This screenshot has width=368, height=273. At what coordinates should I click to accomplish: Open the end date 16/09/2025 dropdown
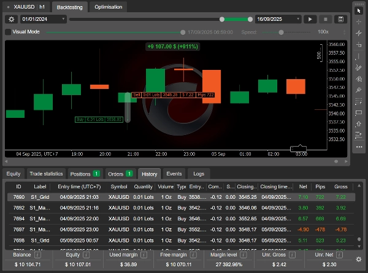[x=278, y=19]
